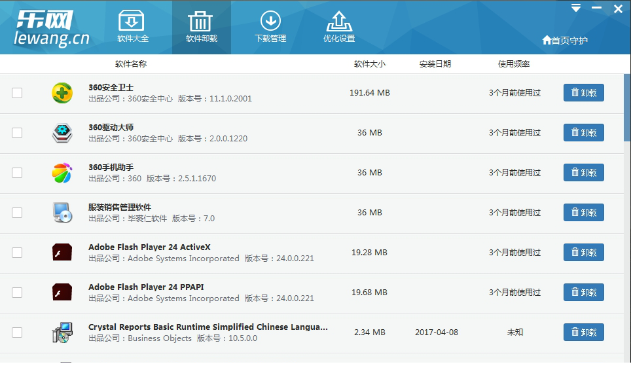Viewport: 631px width, 377px height.
Task: Click publisher text Business Objects
Action: (159, 338)
